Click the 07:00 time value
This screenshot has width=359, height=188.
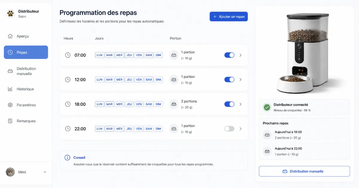pyautogui.click(x=80, y=55)
